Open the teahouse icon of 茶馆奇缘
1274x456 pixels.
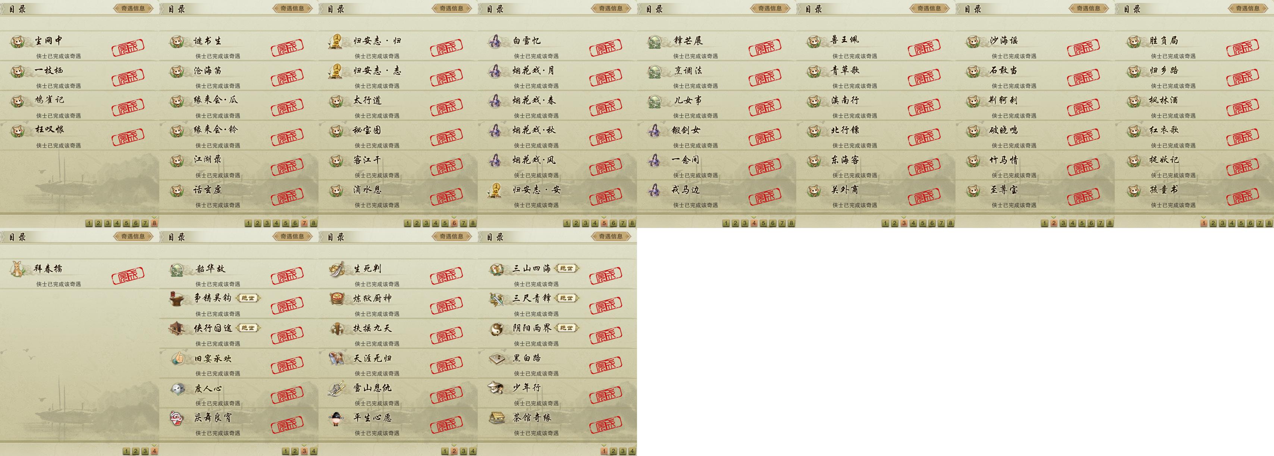[496, 418]
